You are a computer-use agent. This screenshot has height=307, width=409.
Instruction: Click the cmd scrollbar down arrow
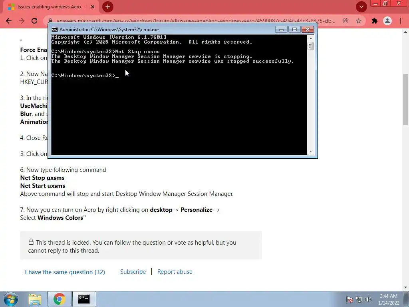pos(310,152)
